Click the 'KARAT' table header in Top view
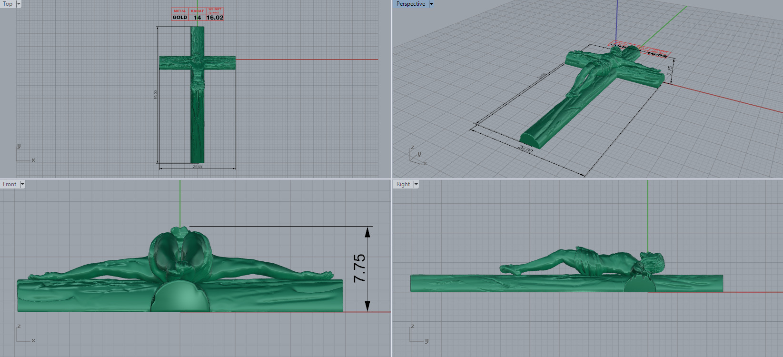 click(197, 11)
